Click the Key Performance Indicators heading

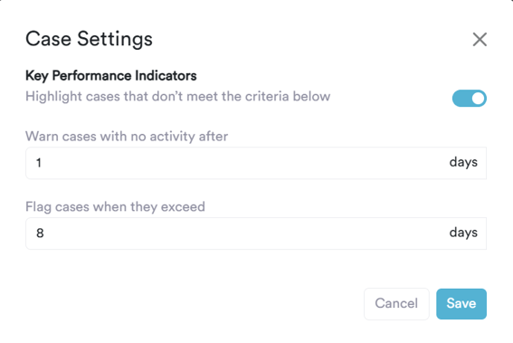click(x=111, y=76)
